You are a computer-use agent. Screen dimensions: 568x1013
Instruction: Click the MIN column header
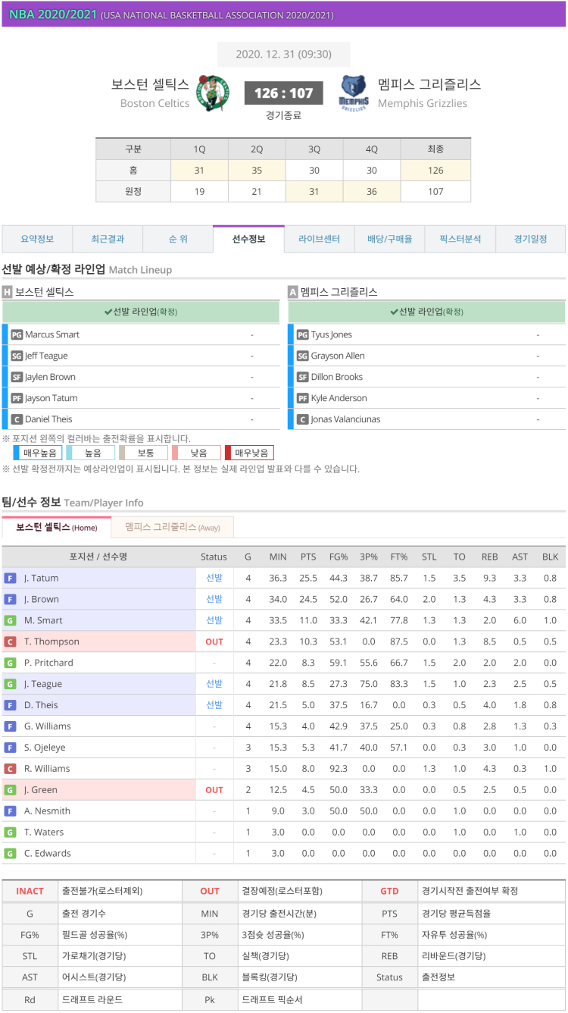pos(278,557)
